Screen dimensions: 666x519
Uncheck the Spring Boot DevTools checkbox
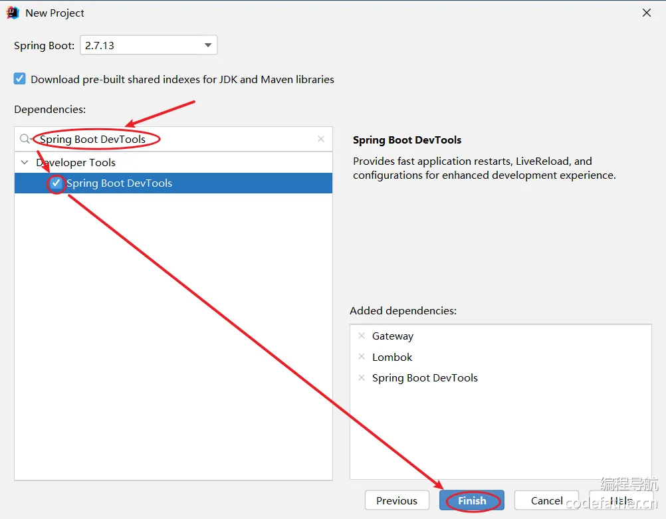click(56, 183)
